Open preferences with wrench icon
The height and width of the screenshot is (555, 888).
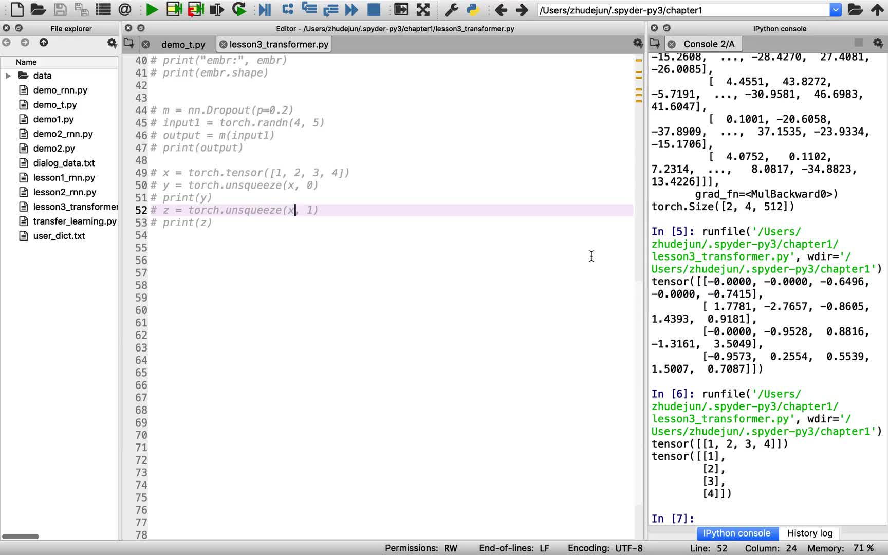click(451, 9)
